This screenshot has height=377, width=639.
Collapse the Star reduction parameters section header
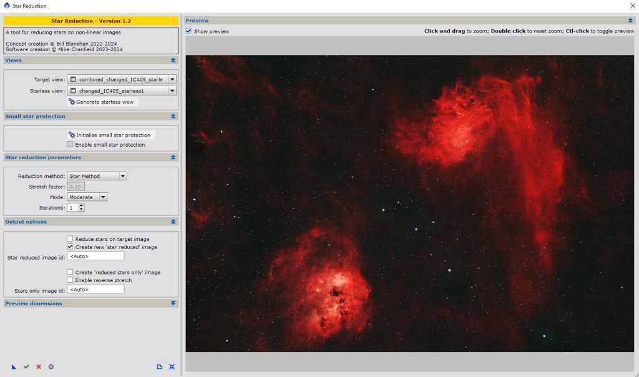click(x=173, y=157)
